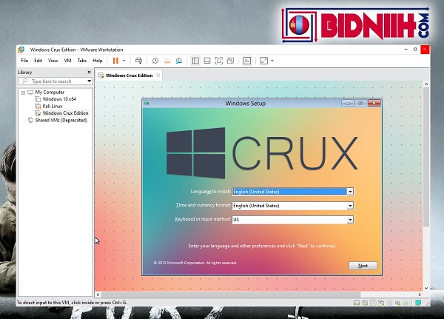Click the VMware Workstation title bar icon

click(x=21, y=50)
